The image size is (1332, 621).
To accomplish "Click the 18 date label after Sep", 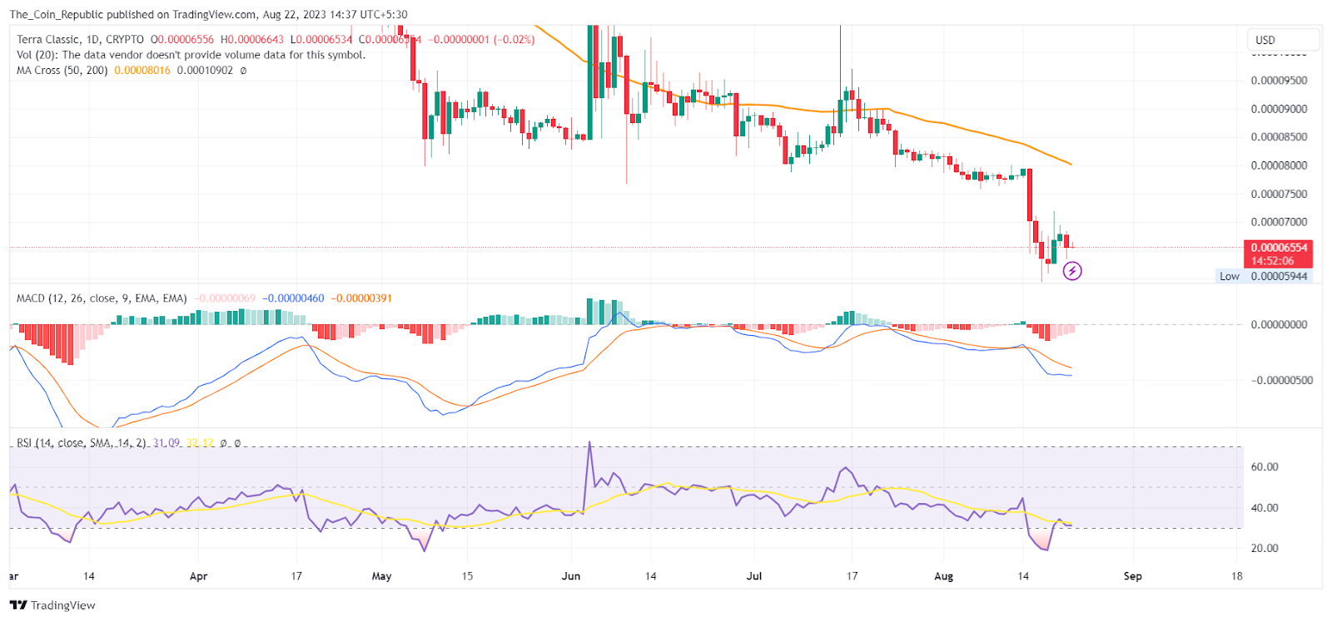I will coord(1236,576).
